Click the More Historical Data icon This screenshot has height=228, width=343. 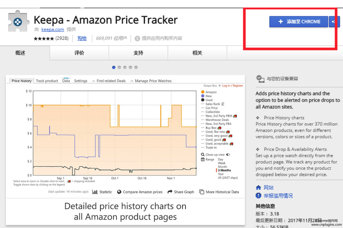coord(201,192)
